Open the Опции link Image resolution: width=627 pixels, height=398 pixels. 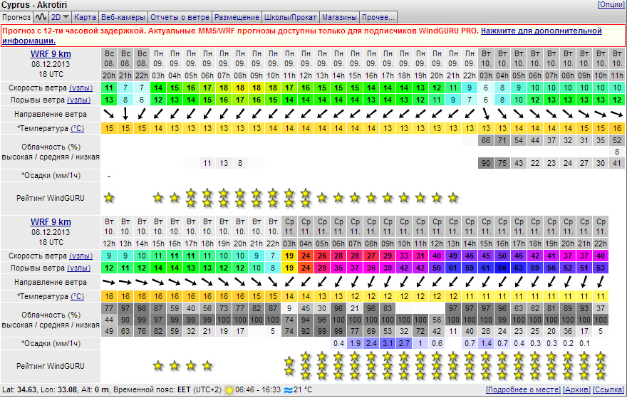(x=612, y=4)
